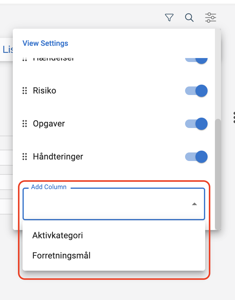Viewport: 235px width, 300px height.
Task: Open the vertical three-dot menu at right edge
Action: (234, 117)
